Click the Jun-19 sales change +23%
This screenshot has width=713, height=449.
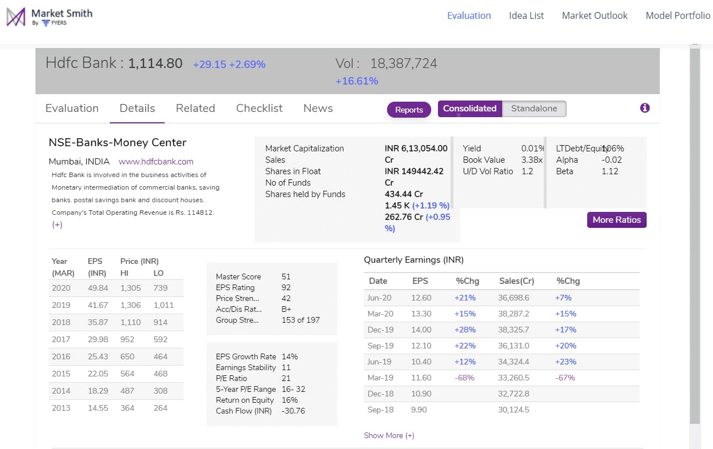tap(565, 362)
